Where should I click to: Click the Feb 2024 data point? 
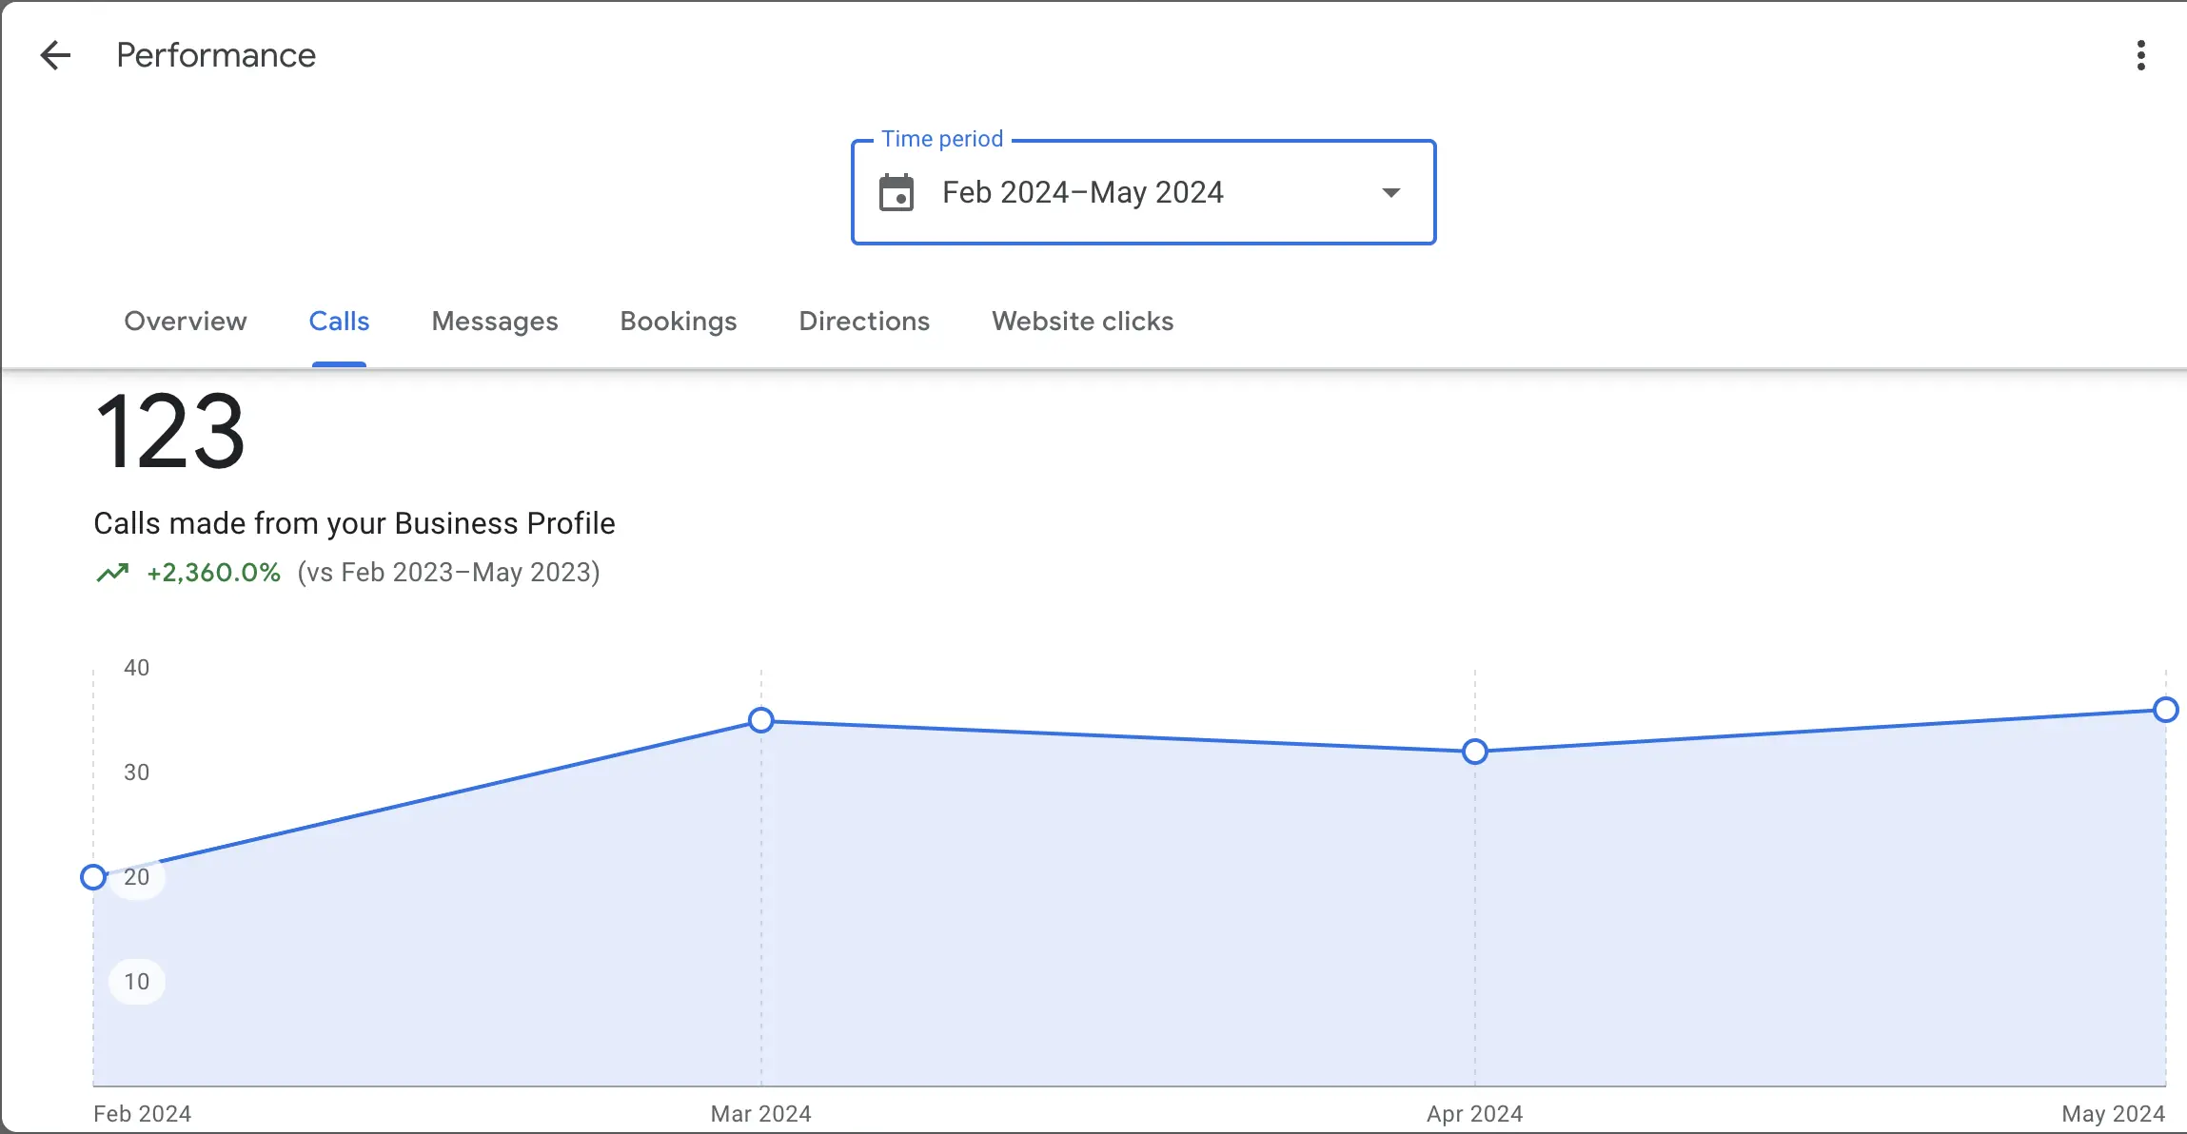[x=93, y=877]
